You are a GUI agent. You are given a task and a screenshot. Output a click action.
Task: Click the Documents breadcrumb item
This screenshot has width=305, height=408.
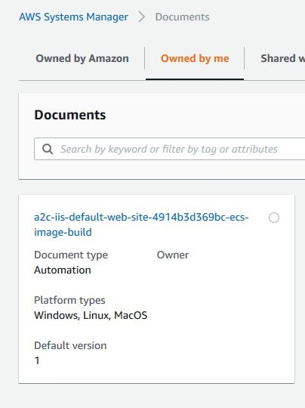coord(182,17)
